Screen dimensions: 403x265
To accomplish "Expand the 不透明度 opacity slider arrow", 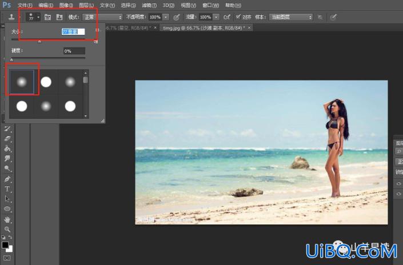I will coord(166,17).
